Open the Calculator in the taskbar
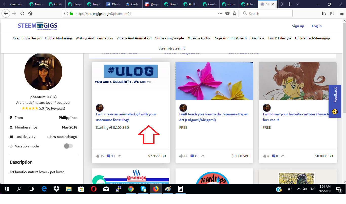 (180, 189)
